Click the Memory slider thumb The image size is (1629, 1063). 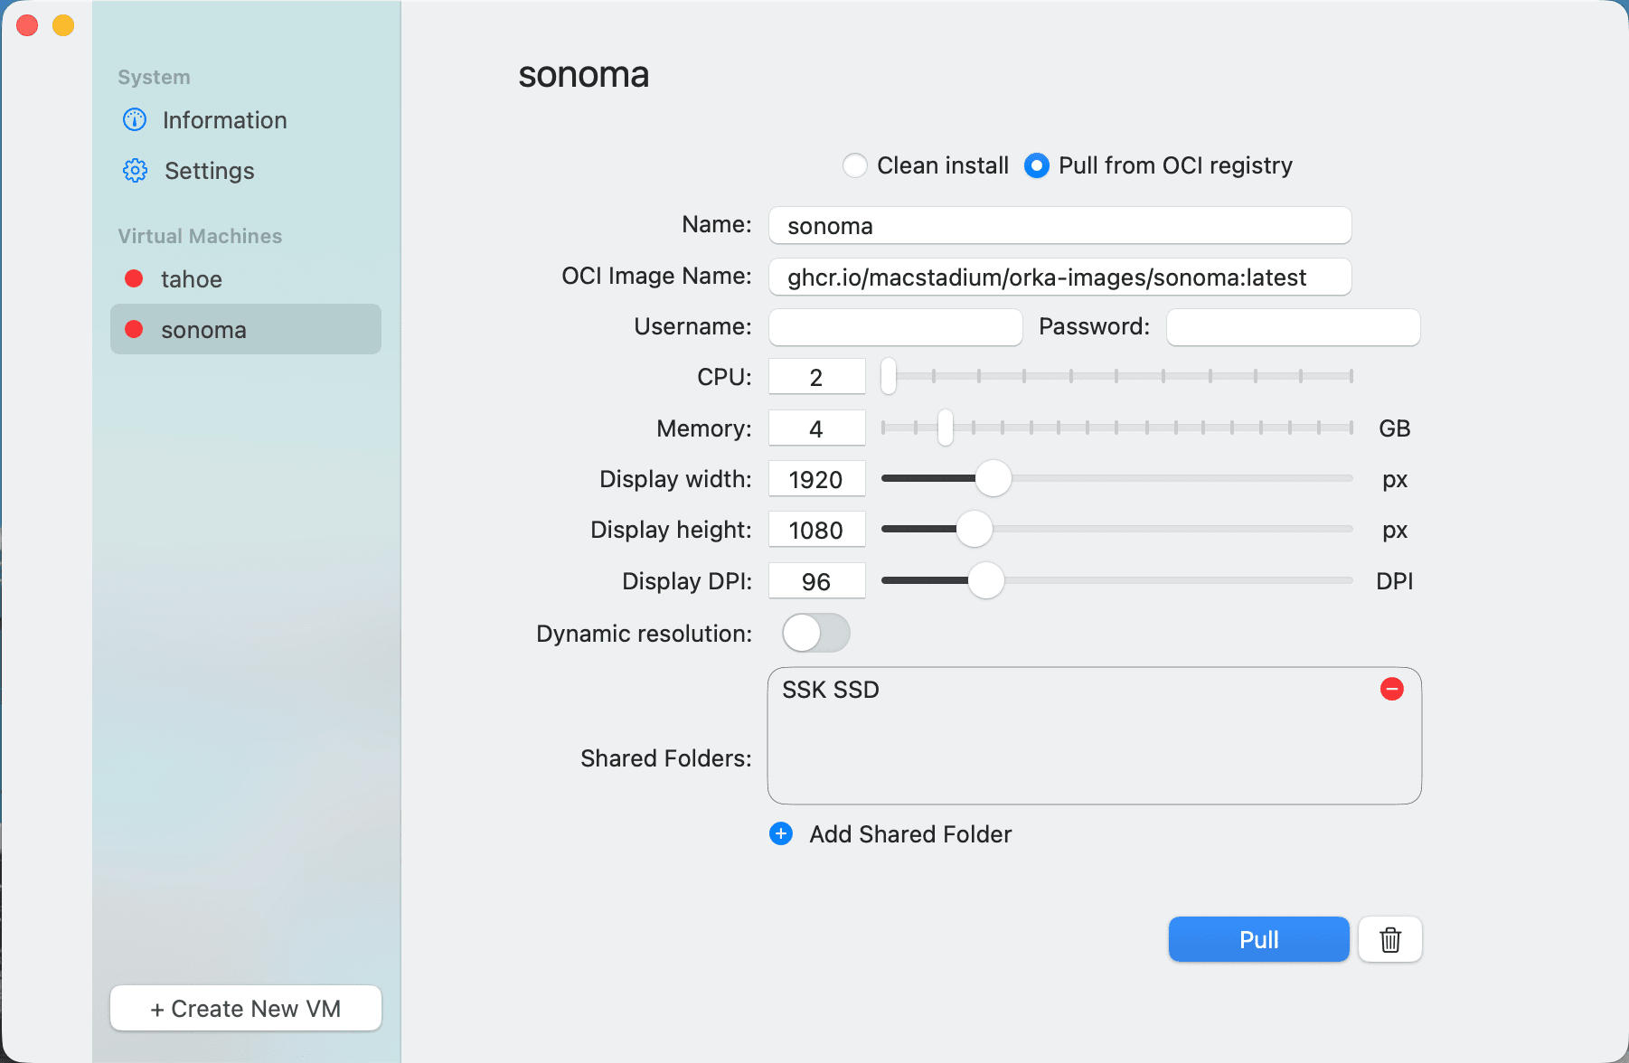click(945, 428)
